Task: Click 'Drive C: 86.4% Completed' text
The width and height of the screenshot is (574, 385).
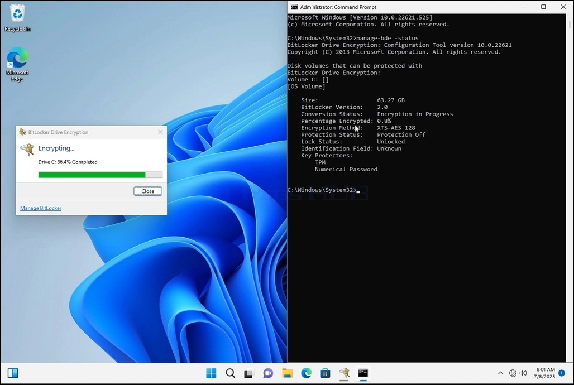Action: (x=68, y=162)
